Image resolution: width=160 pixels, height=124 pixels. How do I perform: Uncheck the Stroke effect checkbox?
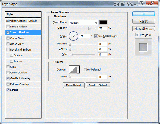[x=8, y=90]
